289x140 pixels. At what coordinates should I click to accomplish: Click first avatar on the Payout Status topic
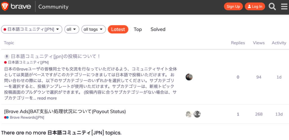189,114
